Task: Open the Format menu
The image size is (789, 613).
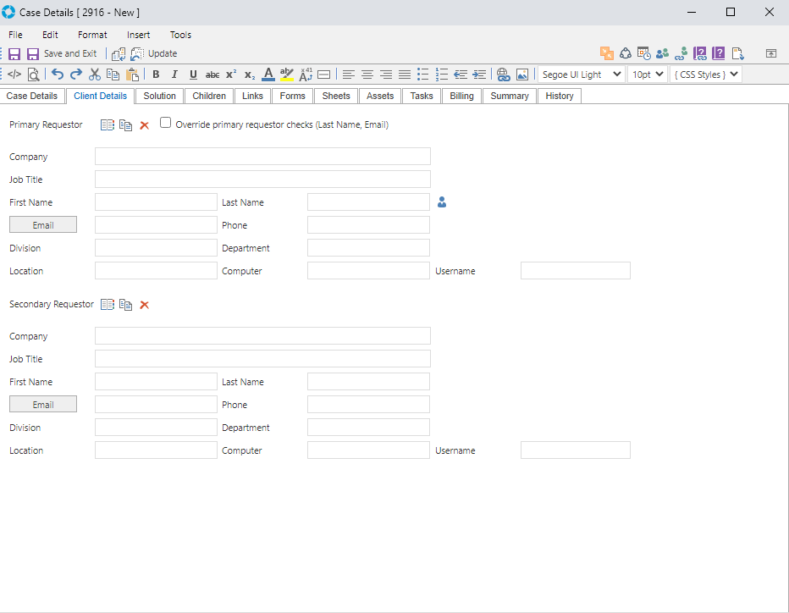Action: click(92, 35)
